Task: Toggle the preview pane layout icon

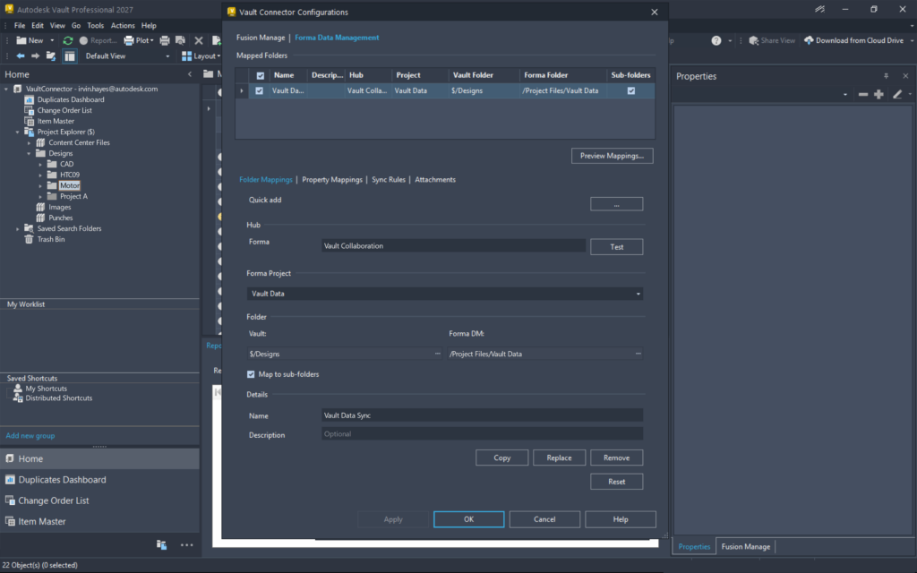Action: [70, 56]
